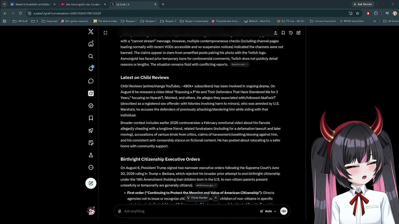Screen dimensions: 399x224
Task: Open Bookmarks in X sidebar
Action: (91, 118)
